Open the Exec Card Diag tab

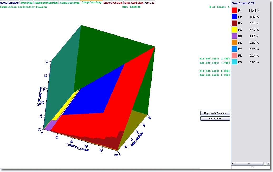134,3
